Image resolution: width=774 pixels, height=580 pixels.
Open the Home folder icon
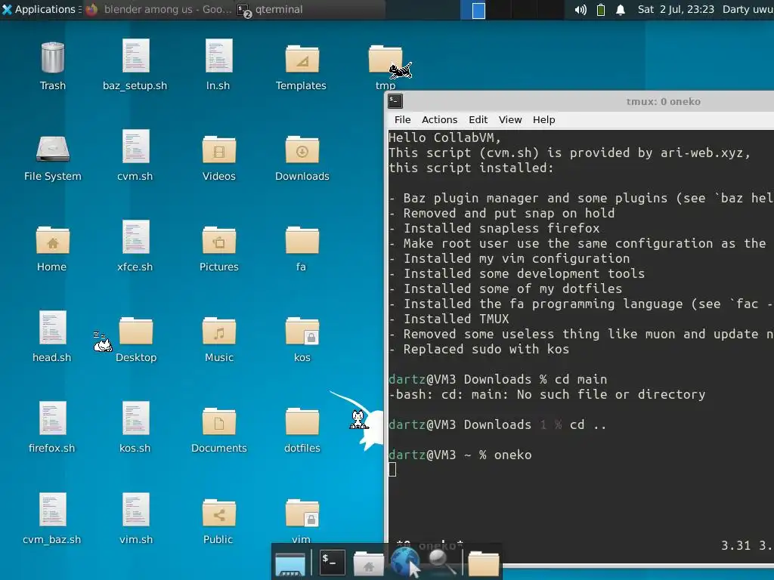click(x=52, y=240)
